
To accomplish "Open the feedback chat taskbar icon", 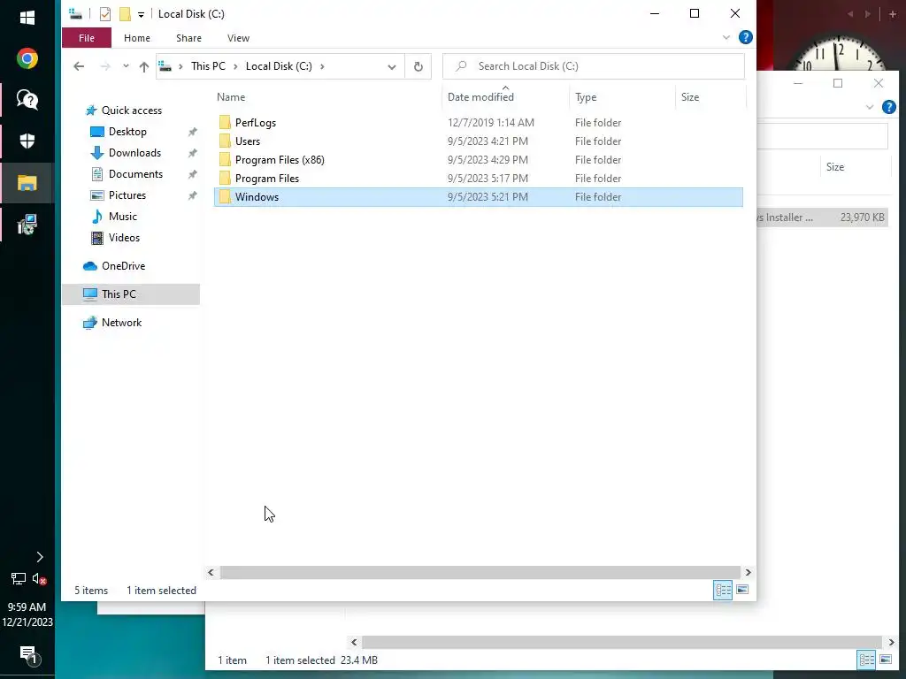I will [x=27, y=100].
